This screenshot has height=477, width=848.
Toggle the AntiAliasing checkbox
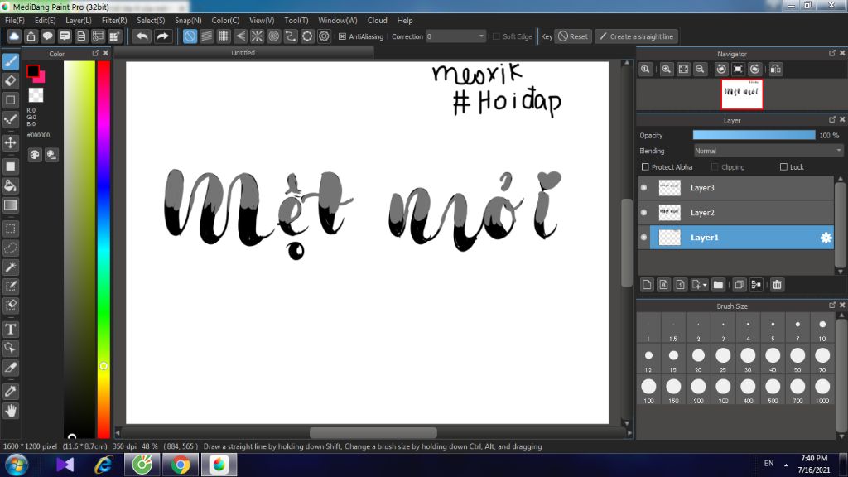[x=342, y=36]
